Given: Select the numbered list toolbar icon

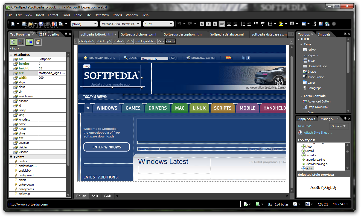Looking at the screenshot, I should pos(243,24).
